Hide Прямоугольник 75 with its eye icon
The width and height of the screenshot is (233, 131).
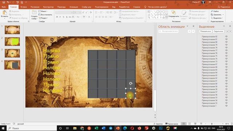226,56
